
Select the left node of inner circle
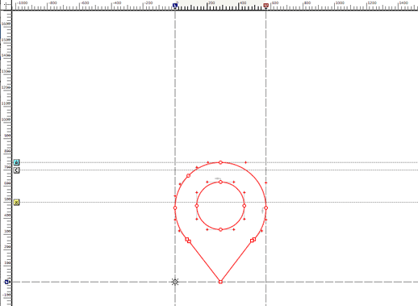click(x=197, y=206)
